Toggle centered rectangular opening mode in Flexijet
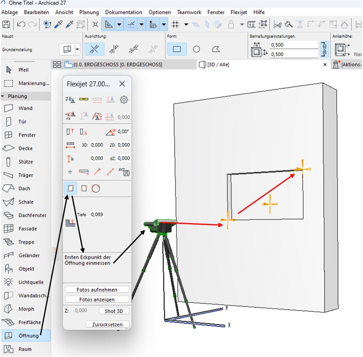 pos(84,188)
